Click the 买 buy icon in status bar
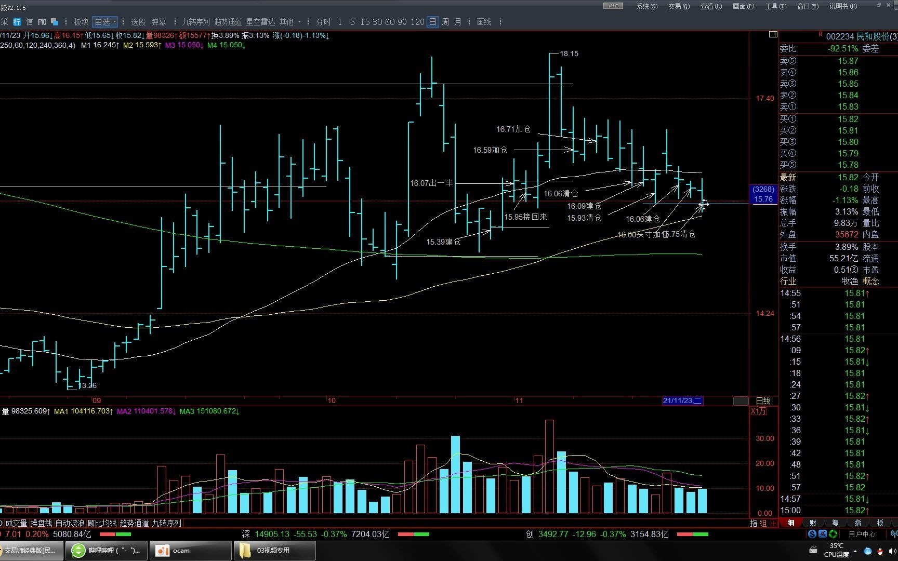This screenshot has height=561, width=898. click(x=823, y=534)
